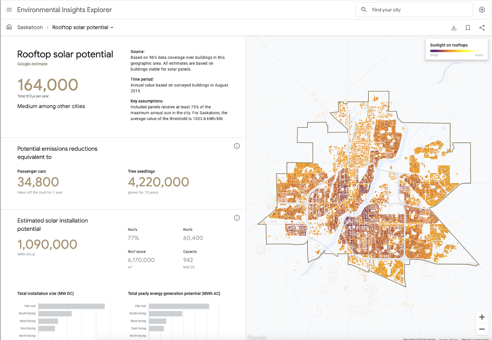492x340 pixels.
Task: Click the Environmental Insights Explorer title
Action: pyautogui.click(x=64, y=10)
